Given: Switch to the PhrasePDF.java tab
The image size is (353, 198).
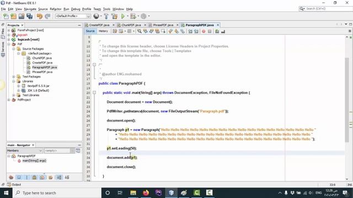Looking at the screenshot, I should 163,25.
